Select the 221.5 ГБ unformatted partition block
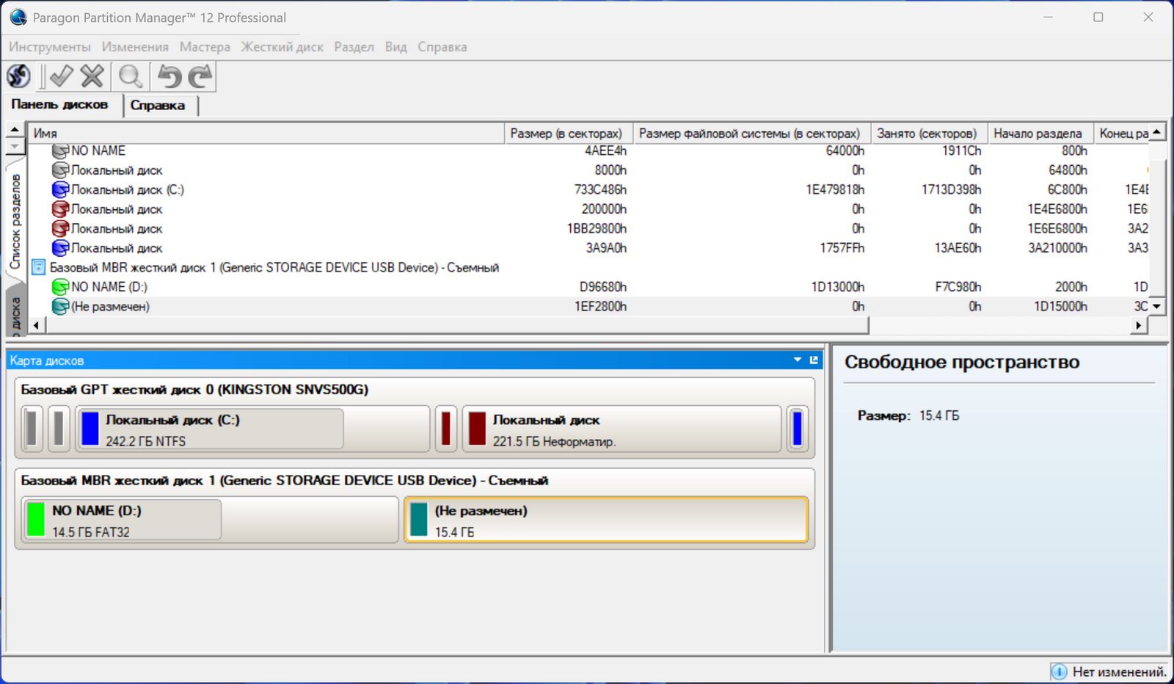This screenshot has width=1174, height=684. (x=621, y=430)
